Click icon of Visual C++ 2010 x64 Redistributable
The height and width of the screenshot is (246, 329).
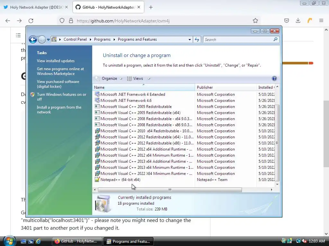tap(97, 131)
